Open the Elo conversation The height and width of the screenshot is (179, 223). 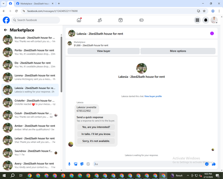pos(30,64)
